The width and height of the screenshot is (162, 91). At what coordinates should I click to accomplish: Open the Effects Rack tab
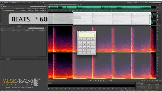click(12, 26)
